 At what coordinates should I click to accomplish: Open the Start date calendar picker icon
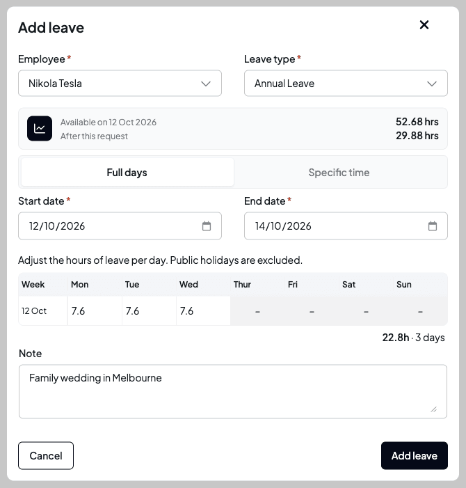point(207,226)
